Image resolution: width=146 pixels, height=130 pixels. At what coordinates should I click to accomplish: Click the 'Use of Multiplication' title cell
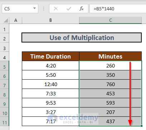point(82,37)
